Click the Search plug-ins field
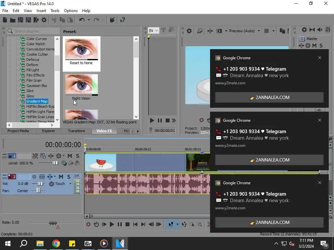Image resolution: width=334 pixels, height=250 pixels. point(34,31)
